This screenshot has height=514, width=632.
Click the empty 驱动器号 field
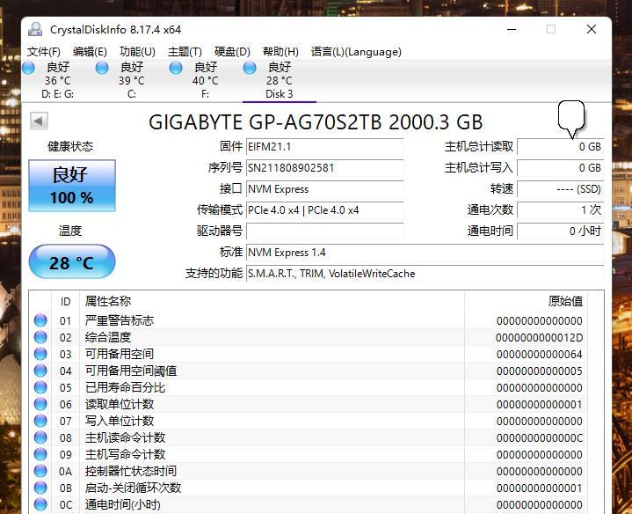tap(325, 231)
